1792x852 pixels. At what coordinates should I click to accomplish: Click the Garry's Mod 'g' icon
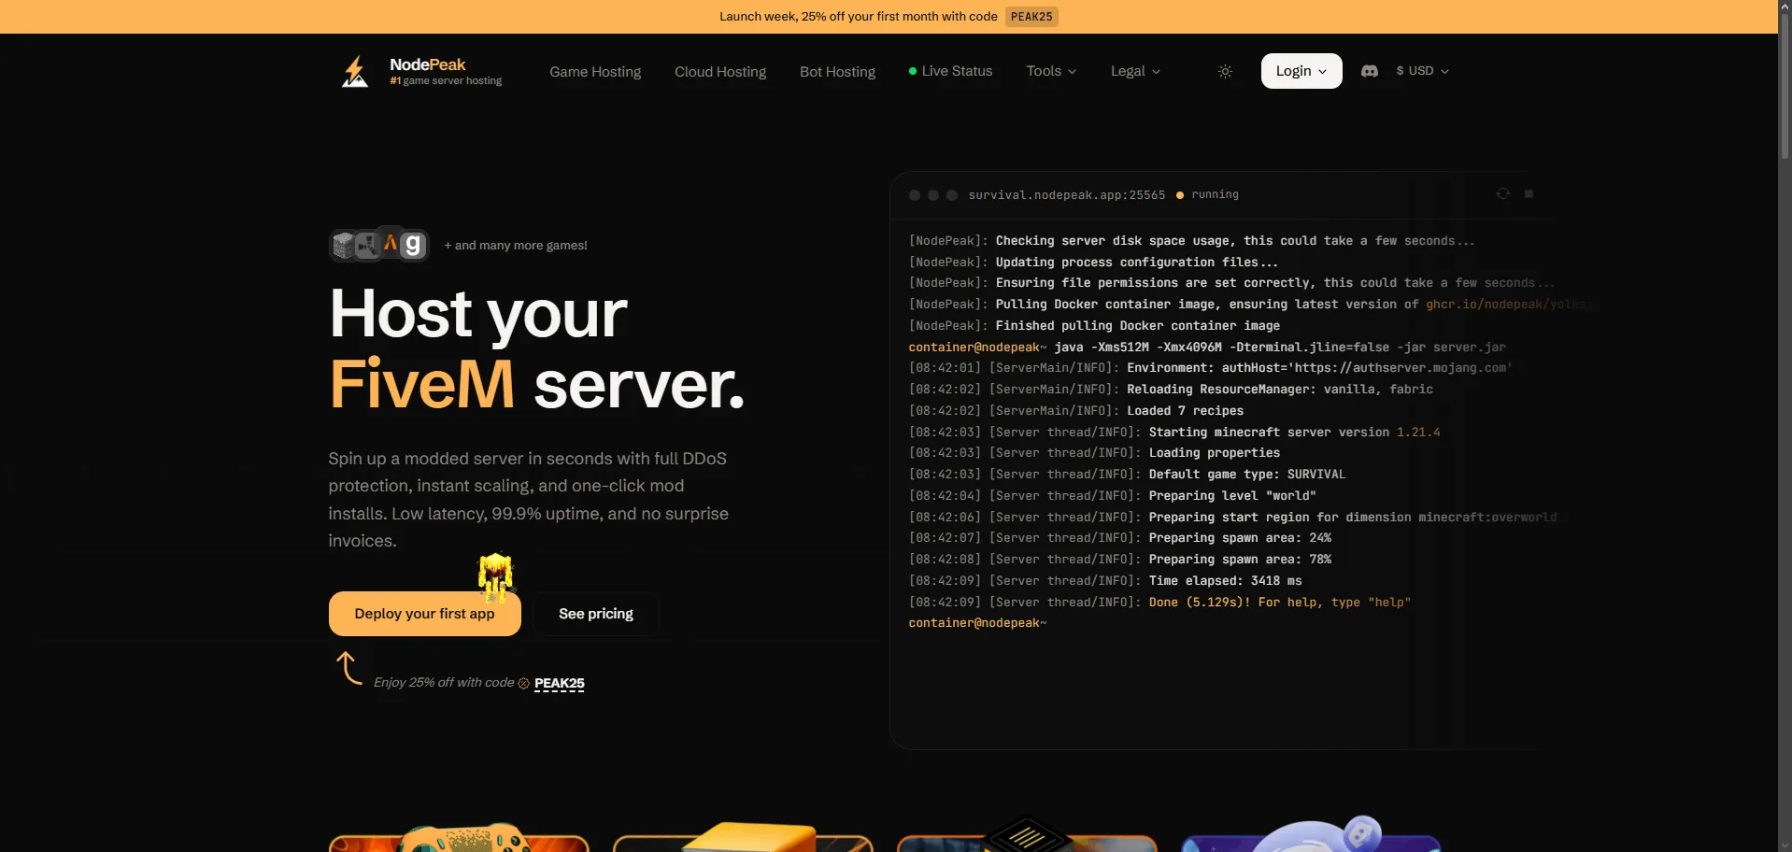click(x=413, y=245)
